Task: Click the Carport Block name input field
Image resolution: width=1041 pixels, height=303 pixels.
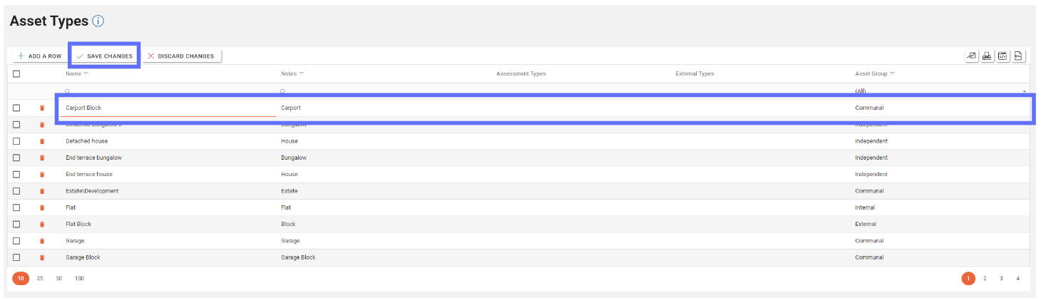Action: tap(168, 108)
